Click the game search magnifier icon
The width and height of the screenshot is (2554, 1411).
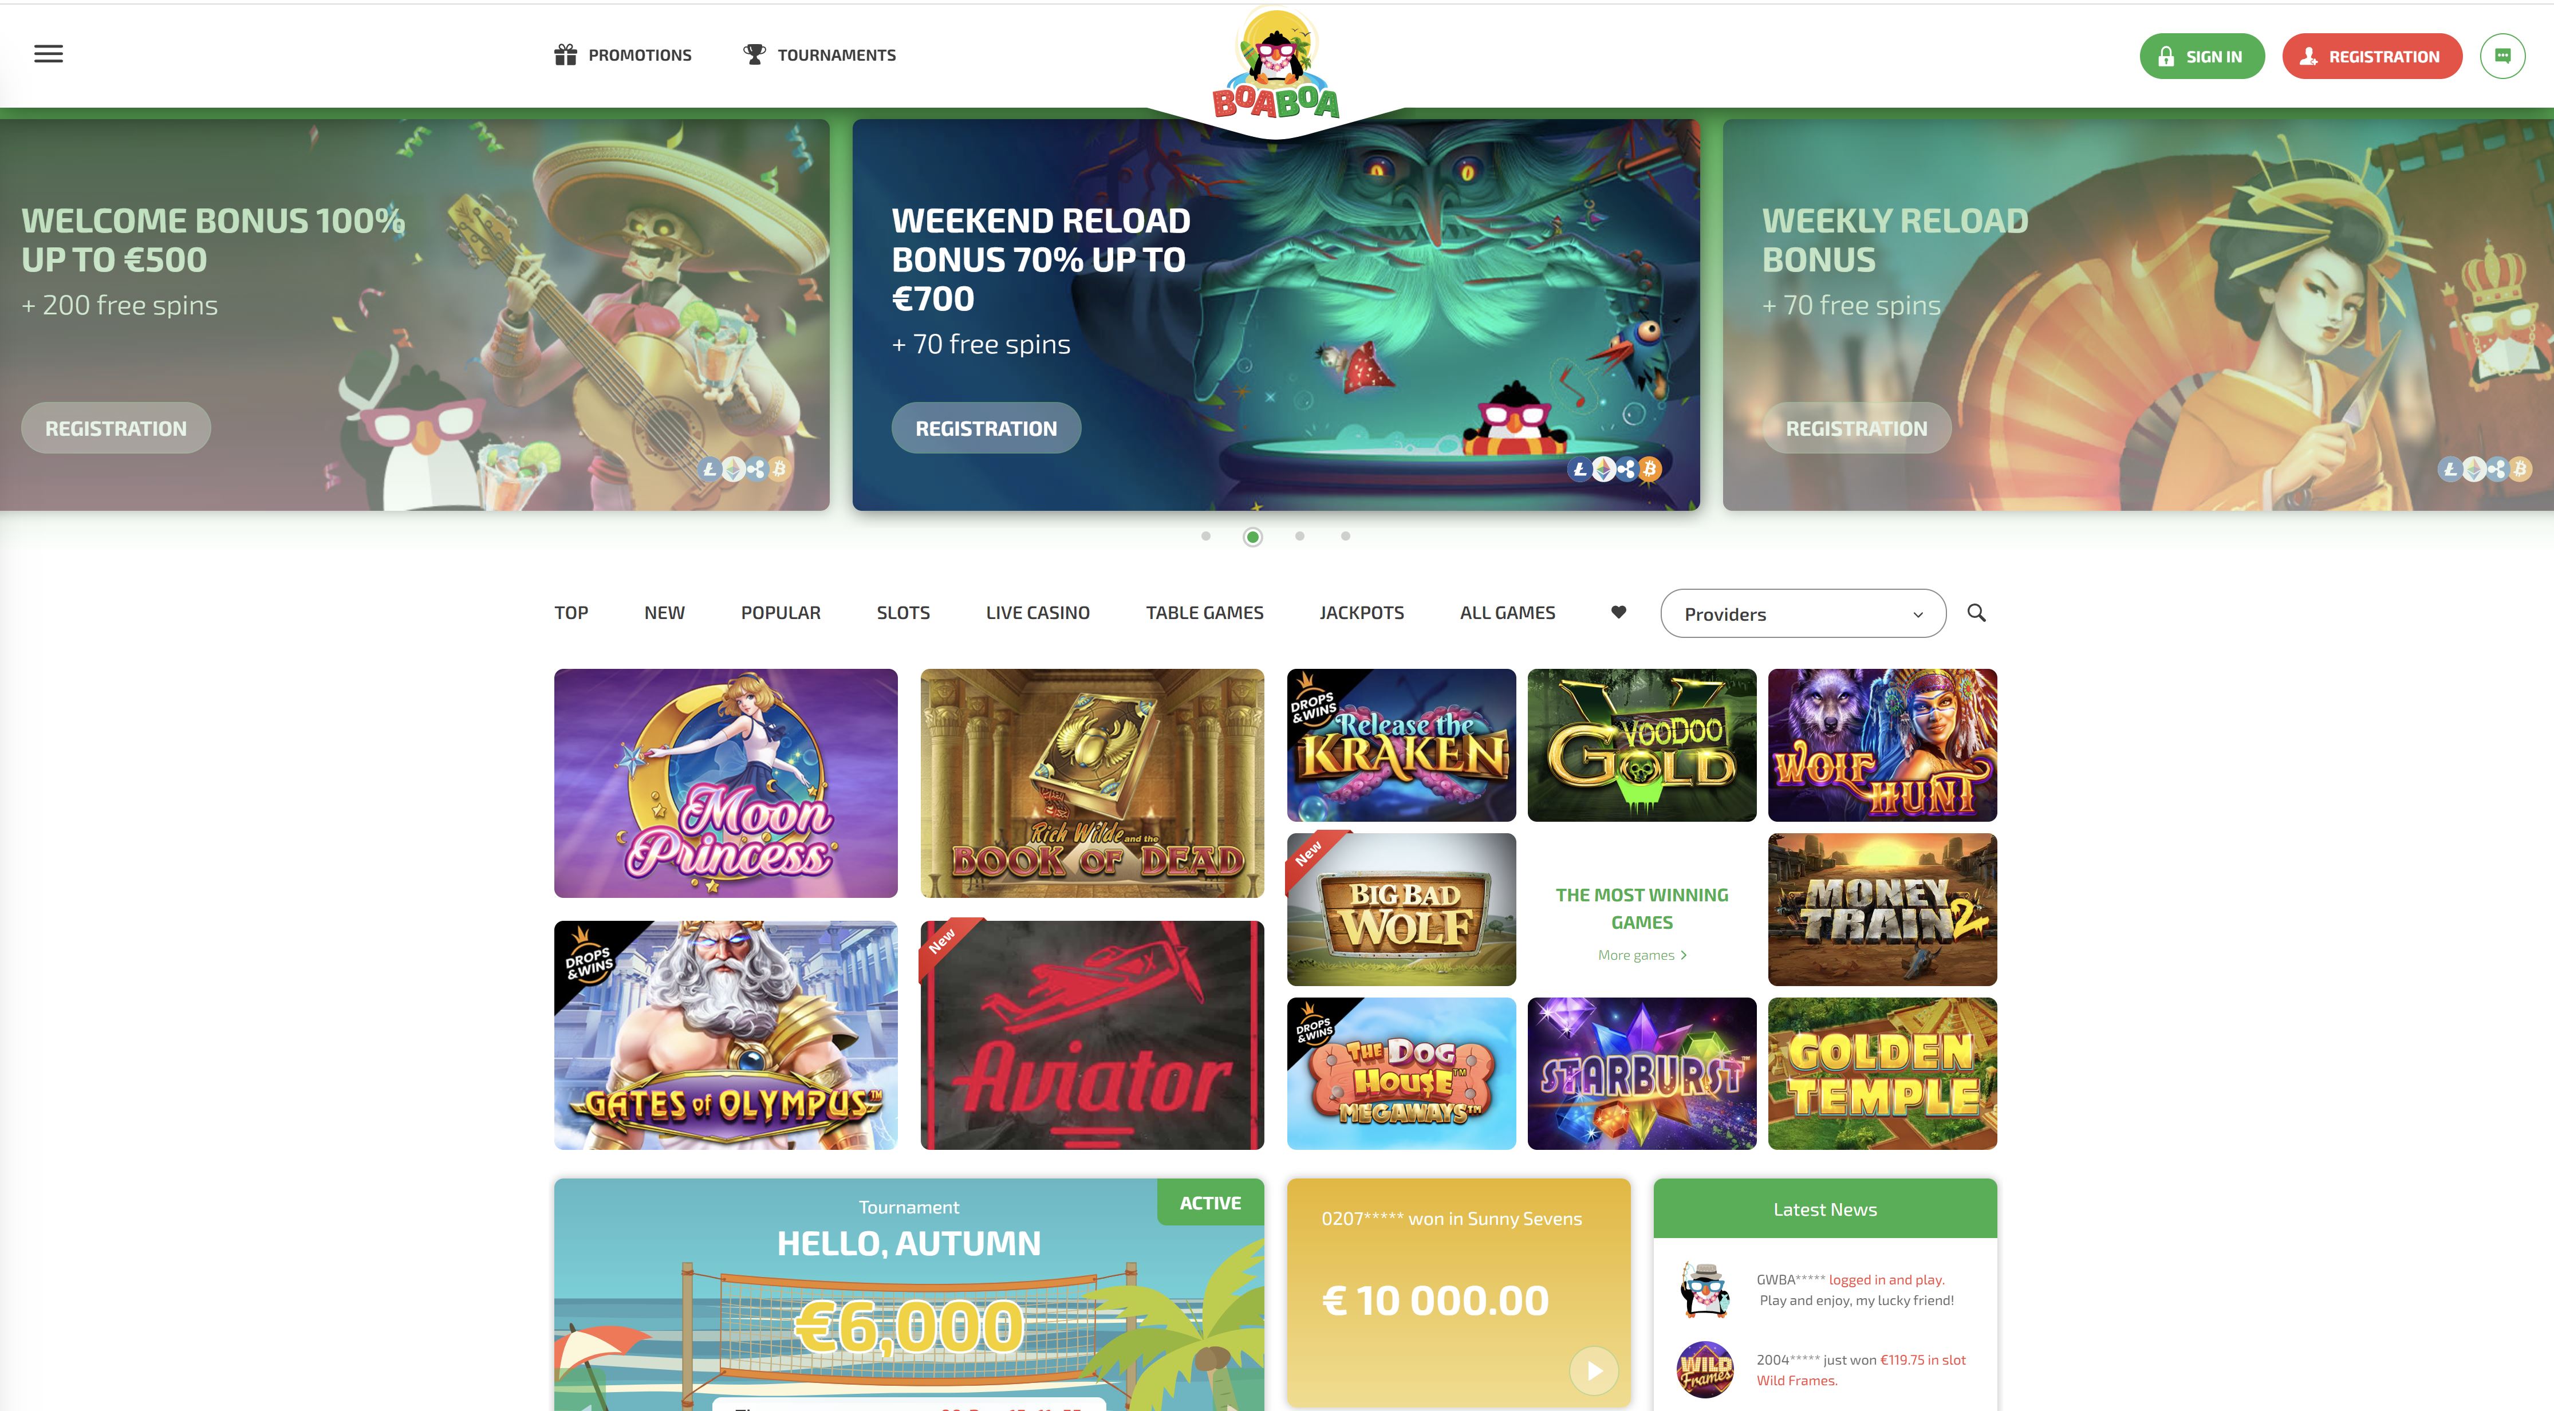coord(1976,613)
